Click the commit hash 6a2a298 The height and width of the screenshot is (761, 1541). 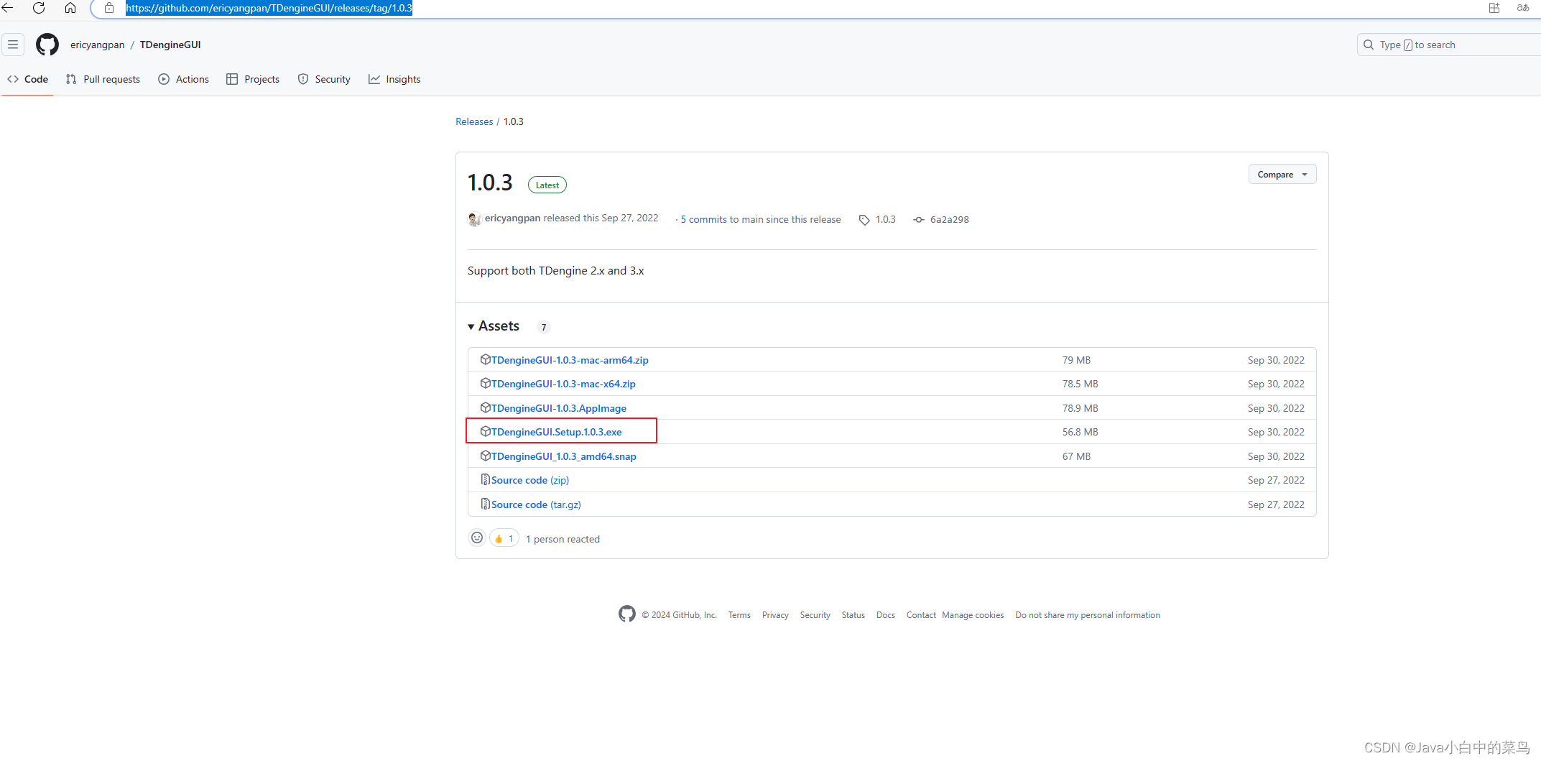click(950, 219)
